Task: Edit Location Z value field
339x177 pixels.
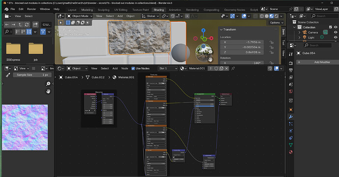Action: 242,52
